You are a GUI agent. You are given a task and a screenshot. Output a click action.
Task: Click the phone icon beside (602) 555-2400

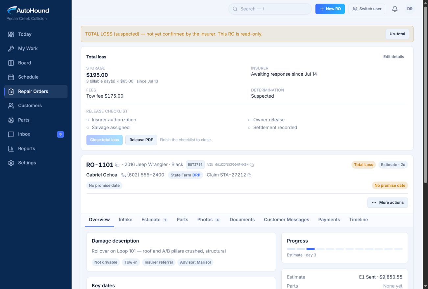124,175
